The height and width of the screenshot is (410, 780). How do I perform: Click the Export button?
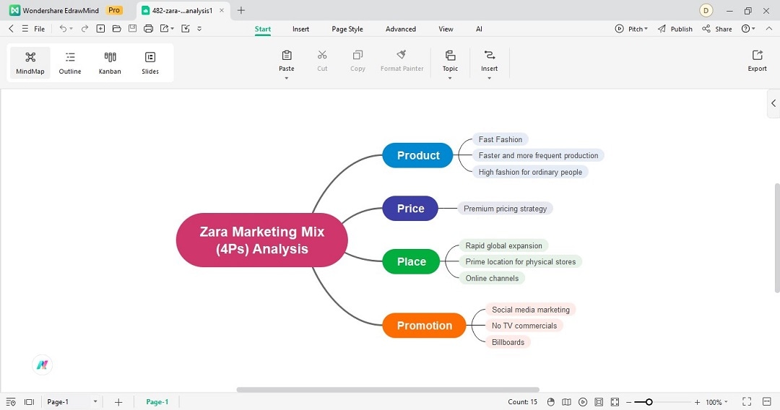(x=757, y=61)
